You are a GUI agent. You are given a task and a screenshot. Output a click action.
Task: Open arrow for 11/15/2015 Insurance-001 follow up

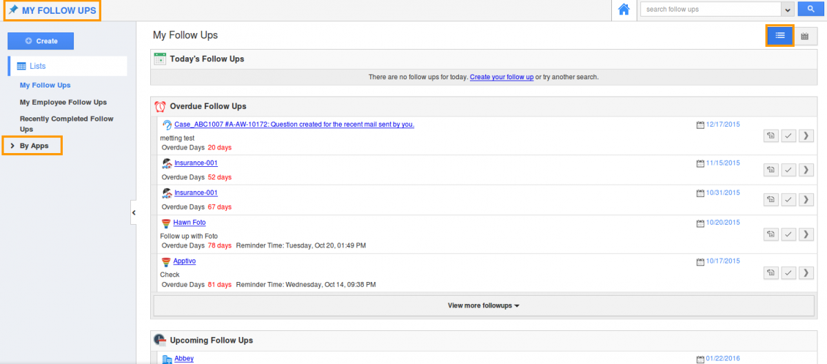pyautogui.click(x=806, y=170)
